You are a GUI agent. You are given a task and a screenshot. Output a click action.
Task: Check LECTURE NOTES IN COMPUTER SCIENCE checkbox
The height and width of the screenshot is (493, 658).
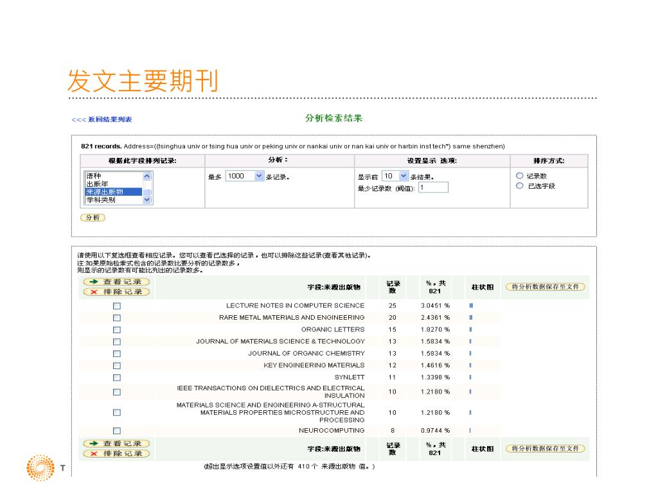(x=117, y=306)
